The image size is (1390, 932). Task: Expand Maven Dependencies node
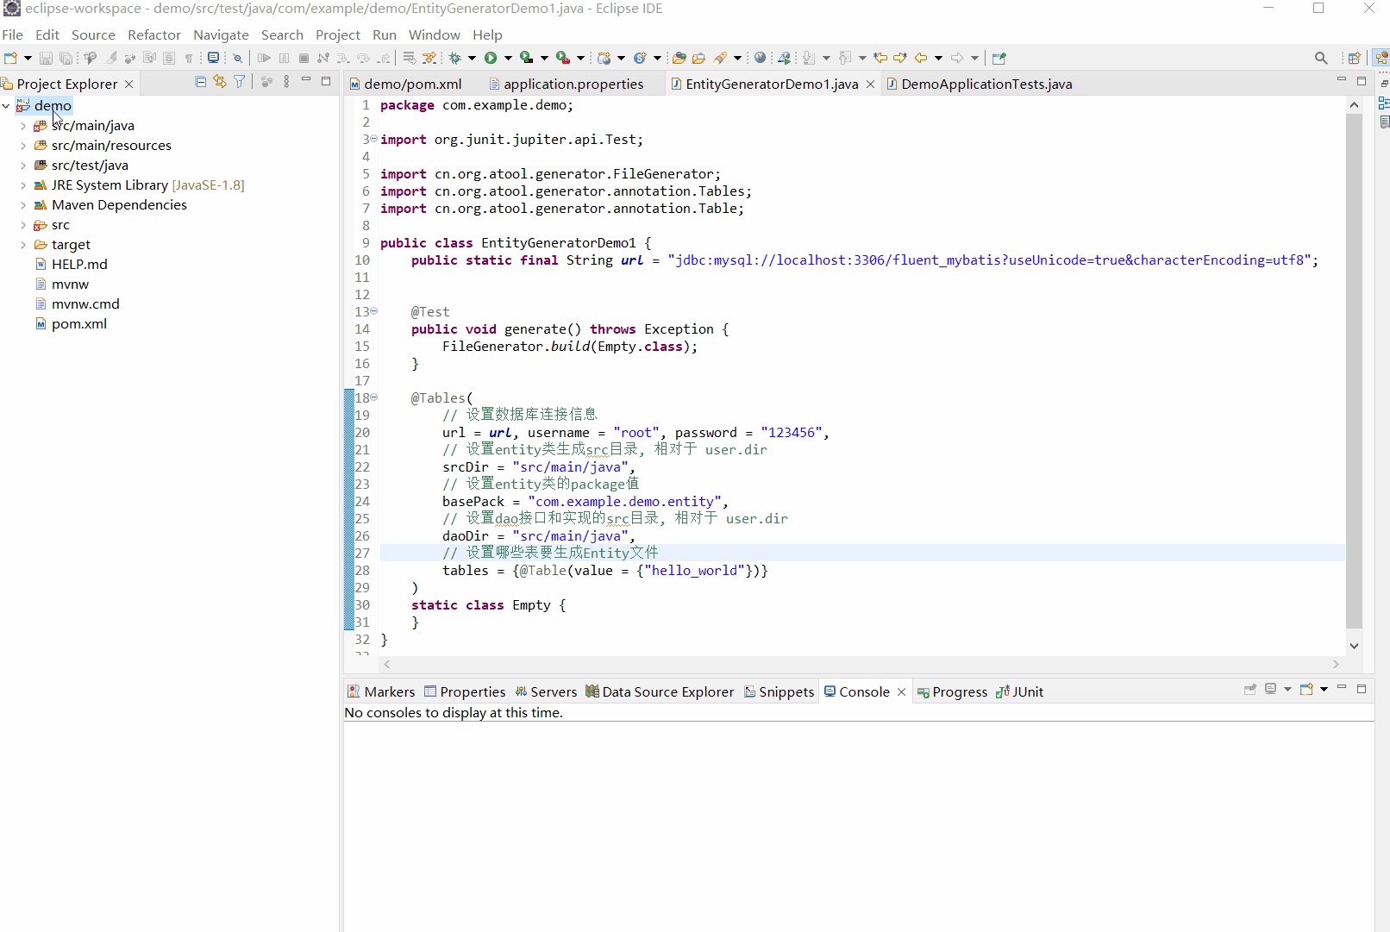(x=23, y=205)
